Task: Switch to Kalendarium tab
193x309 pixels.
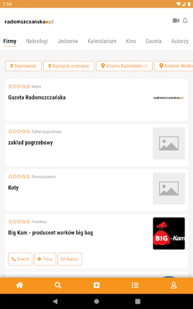Action: (102, 41)
